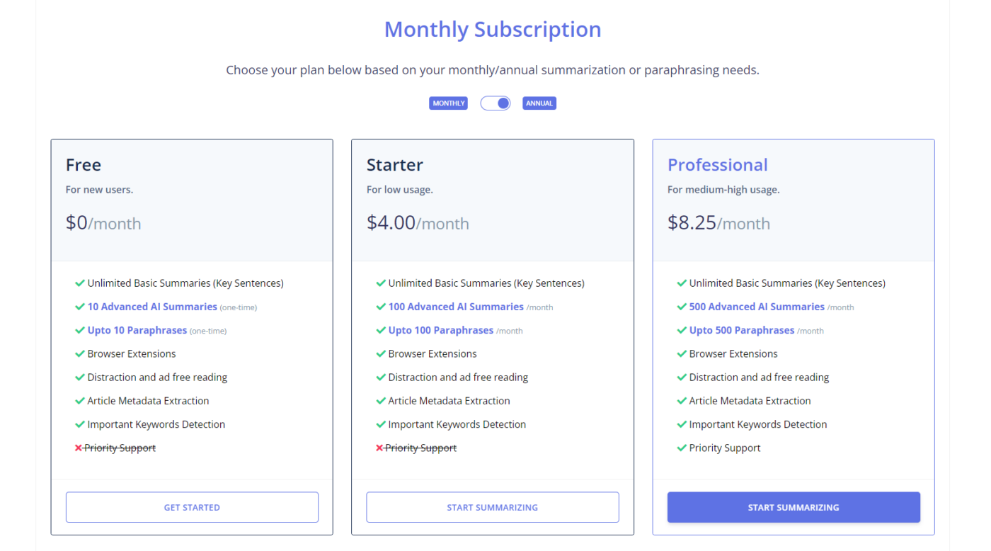Click the Monthly Subscription heading
This screenshot has height=551, width=991.
click(493, 30)
